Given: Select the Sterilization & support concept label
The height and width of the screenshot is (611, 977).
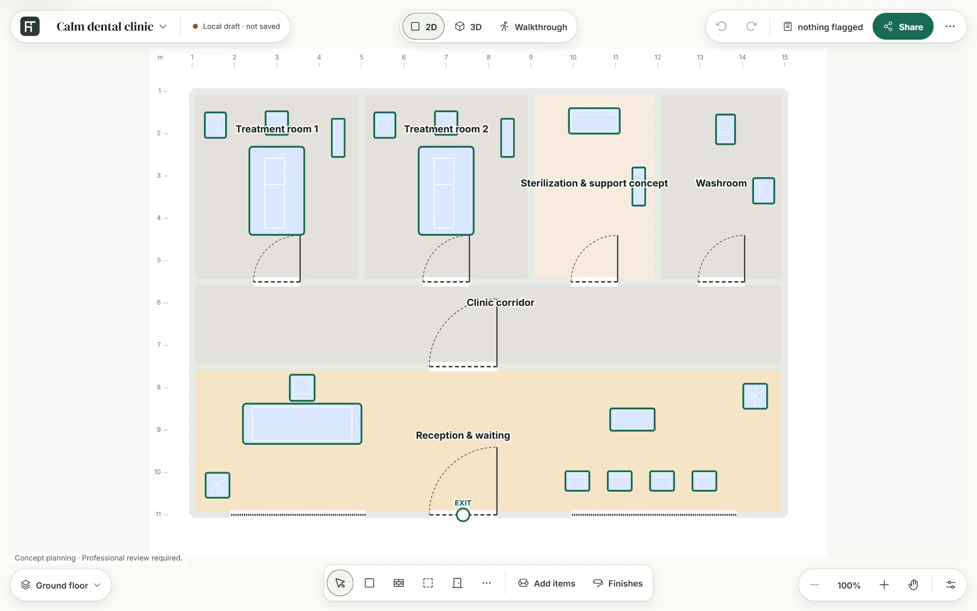Looking at the screenshot, I should pos(594,183).
